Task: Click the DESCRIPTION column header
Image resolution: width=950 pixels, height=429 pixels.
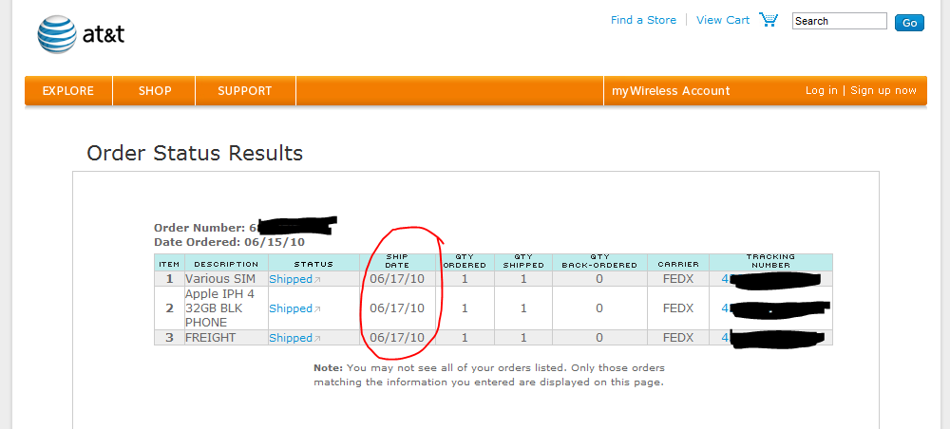Action: tap(226, 265)
